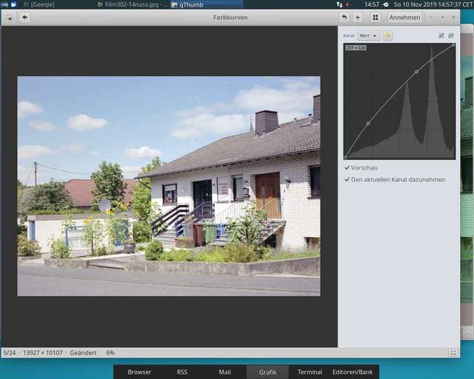
Task: Select the linear histogram scale icon
Action: tap(441, 36)
